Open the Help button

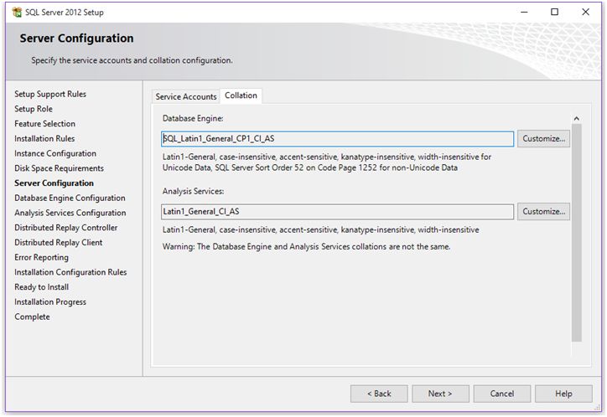click(563, 394)
